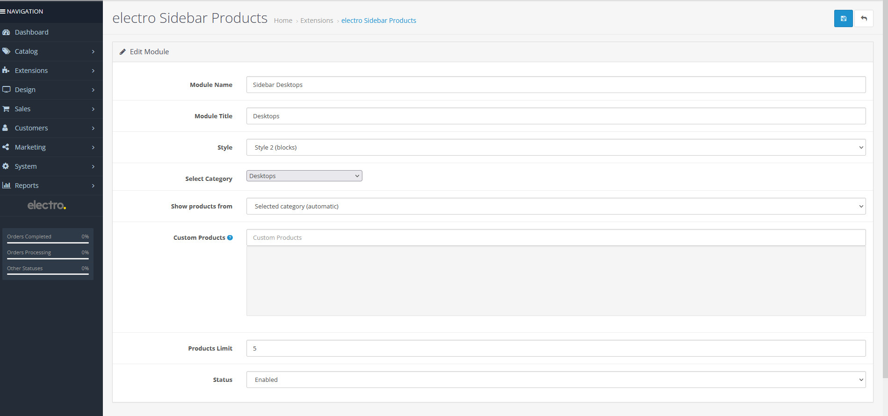Expand the Design menu chevron
The height and width of the screenshot is (416, 888).
[x=93, y=90]
